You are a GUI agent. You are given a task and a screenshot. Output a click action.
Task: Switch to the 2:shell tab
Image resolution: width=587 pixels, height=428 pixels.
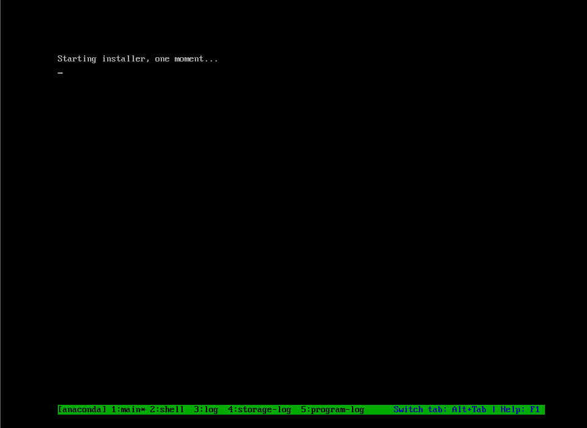(x=167, y=410)
